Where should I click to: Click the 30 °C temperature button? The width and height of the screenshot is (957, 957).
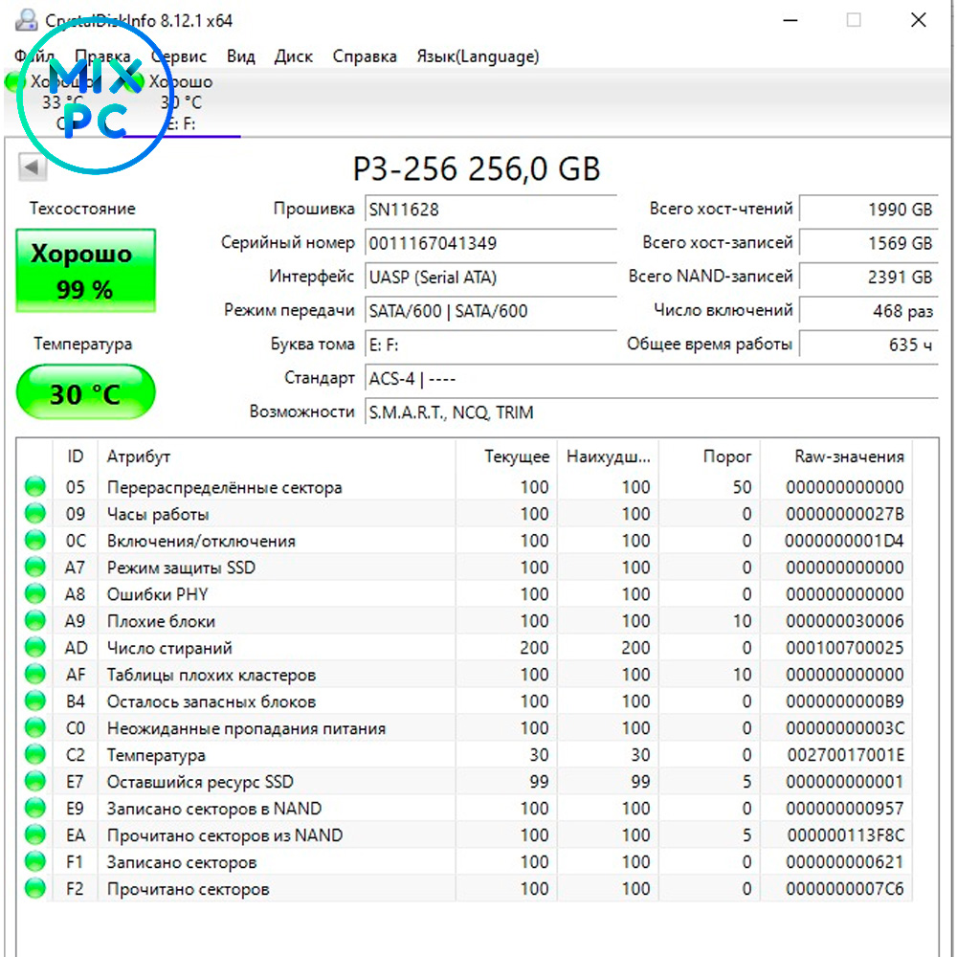(85, 392)
